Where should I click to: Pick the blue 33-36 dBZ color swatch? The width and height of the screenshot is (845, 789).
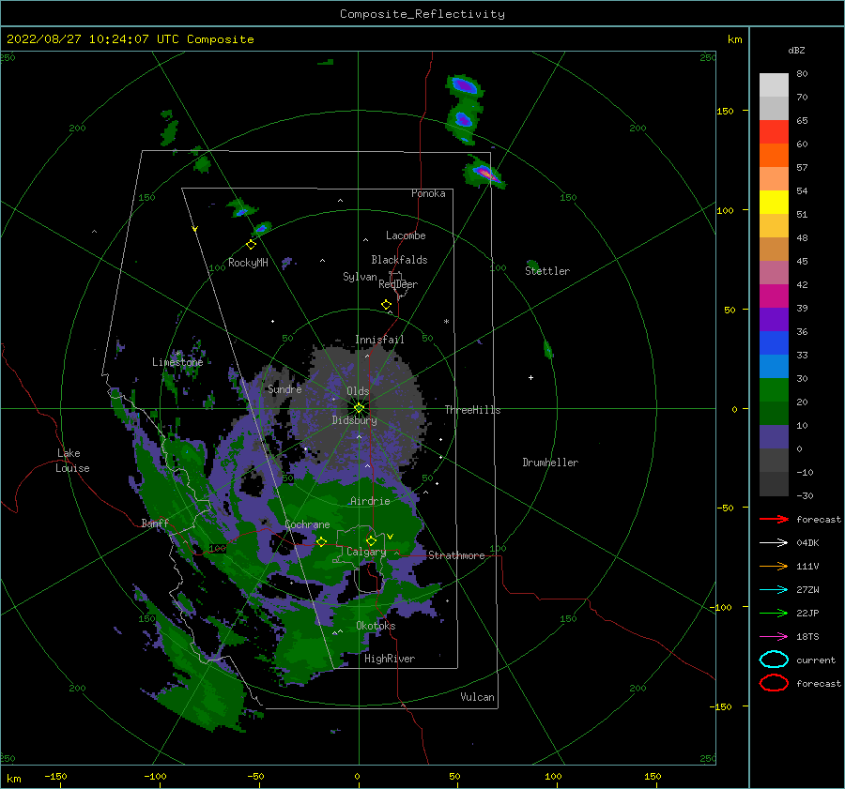pyautogui.click(x=774, y=343)
